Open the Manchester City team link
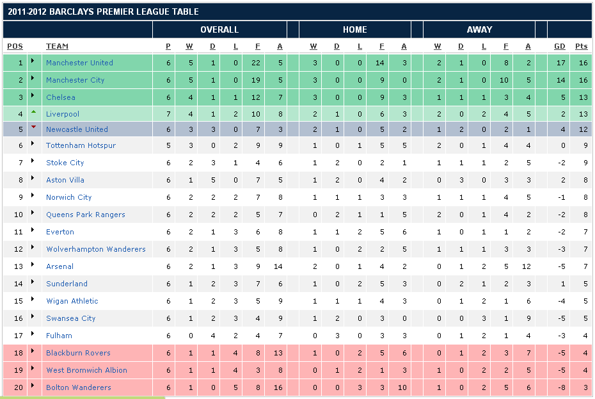Image resolution: width=595 pixels, height=399 pixels. (75, 80)
